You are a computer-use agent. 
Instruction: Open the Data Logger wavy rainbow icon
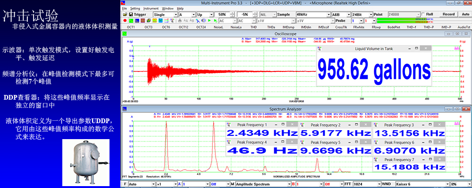pyautogui.click(x=154, y=20)
